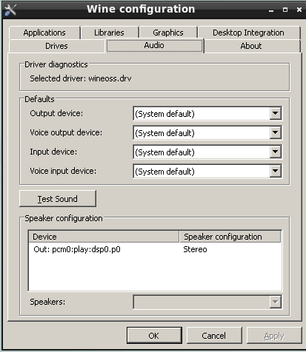Open the Voice output device combo box

tap(207, 133)
